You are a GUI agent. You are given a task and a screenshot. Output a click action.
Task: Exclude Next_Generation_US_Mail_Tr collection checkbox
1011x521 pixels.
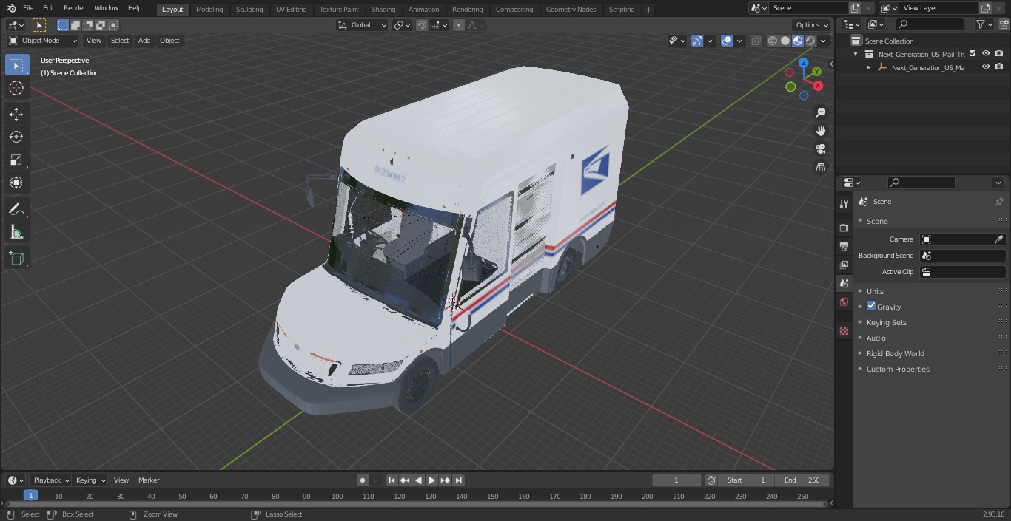(973, 54)
